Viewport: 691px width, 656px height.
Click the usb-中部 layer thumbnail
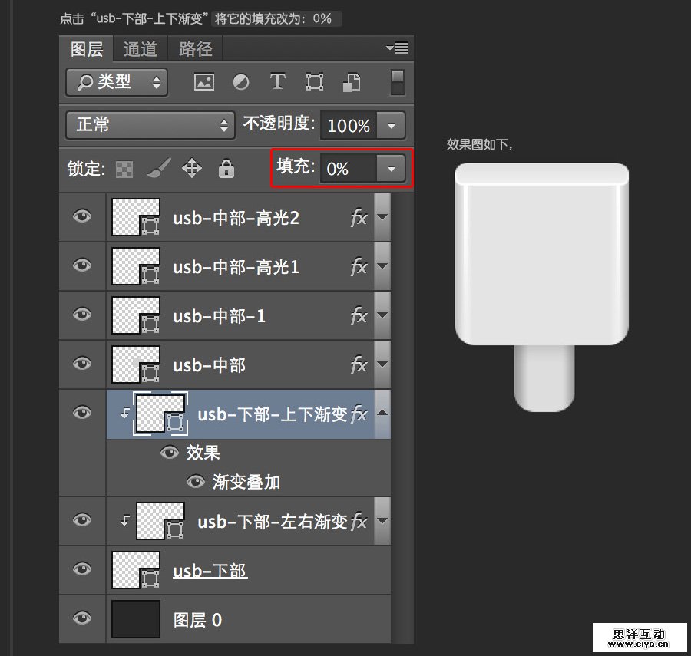[135, 364]
